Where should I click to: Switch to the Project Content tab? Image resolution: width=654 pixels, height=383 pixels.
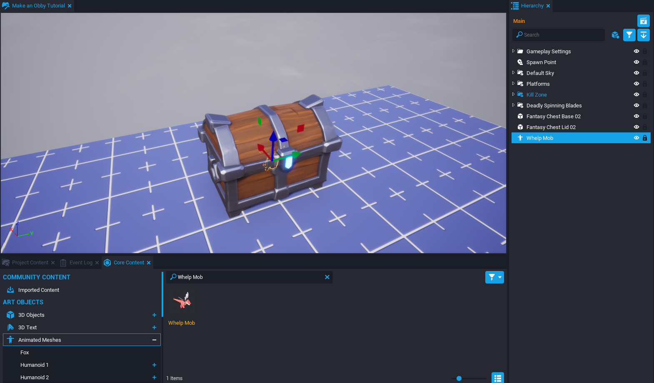30,263
